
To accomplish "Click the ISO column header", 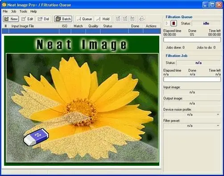I will (65, 26).
